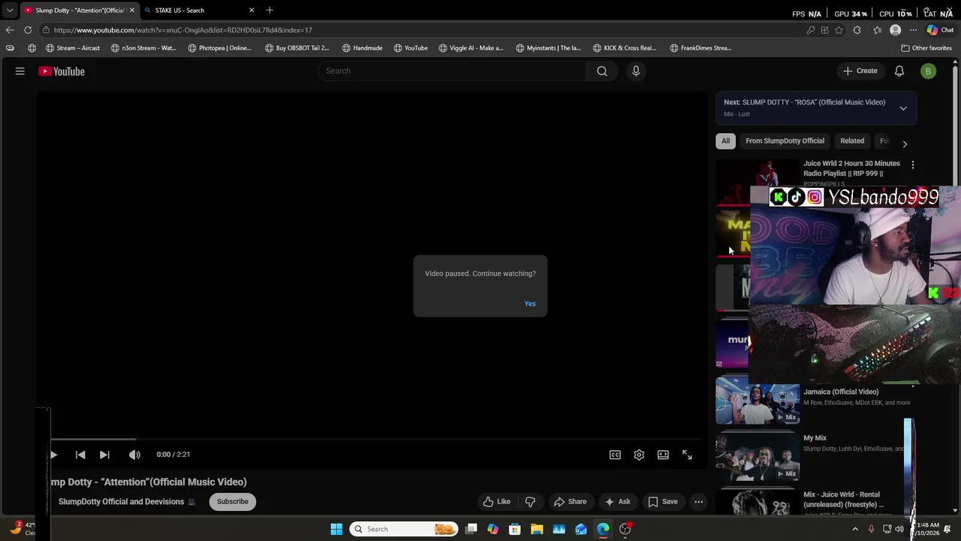Open File Explorer from taskbar

[537, 529]
